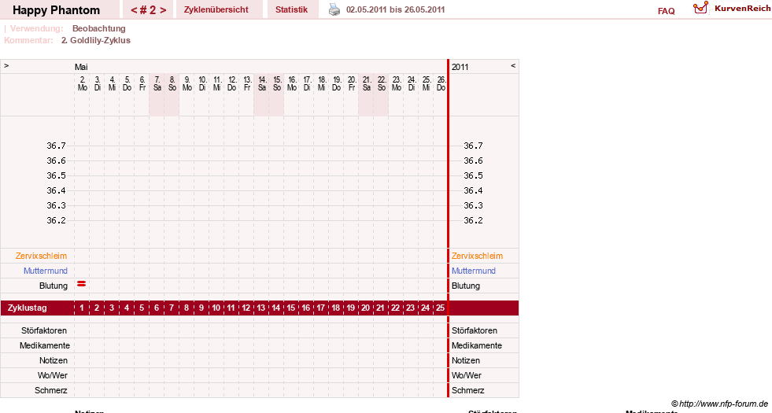Select the '7. Sa' date column header
Image resolution: width=772 pixels, height=413 pixels.
pos(157,83)
